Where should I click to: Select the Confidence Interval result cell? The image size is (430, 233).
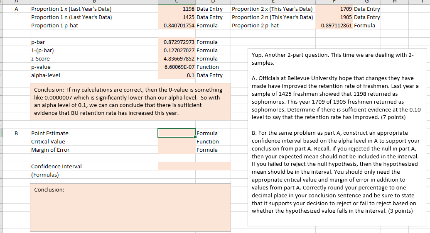tap(194, 166)
